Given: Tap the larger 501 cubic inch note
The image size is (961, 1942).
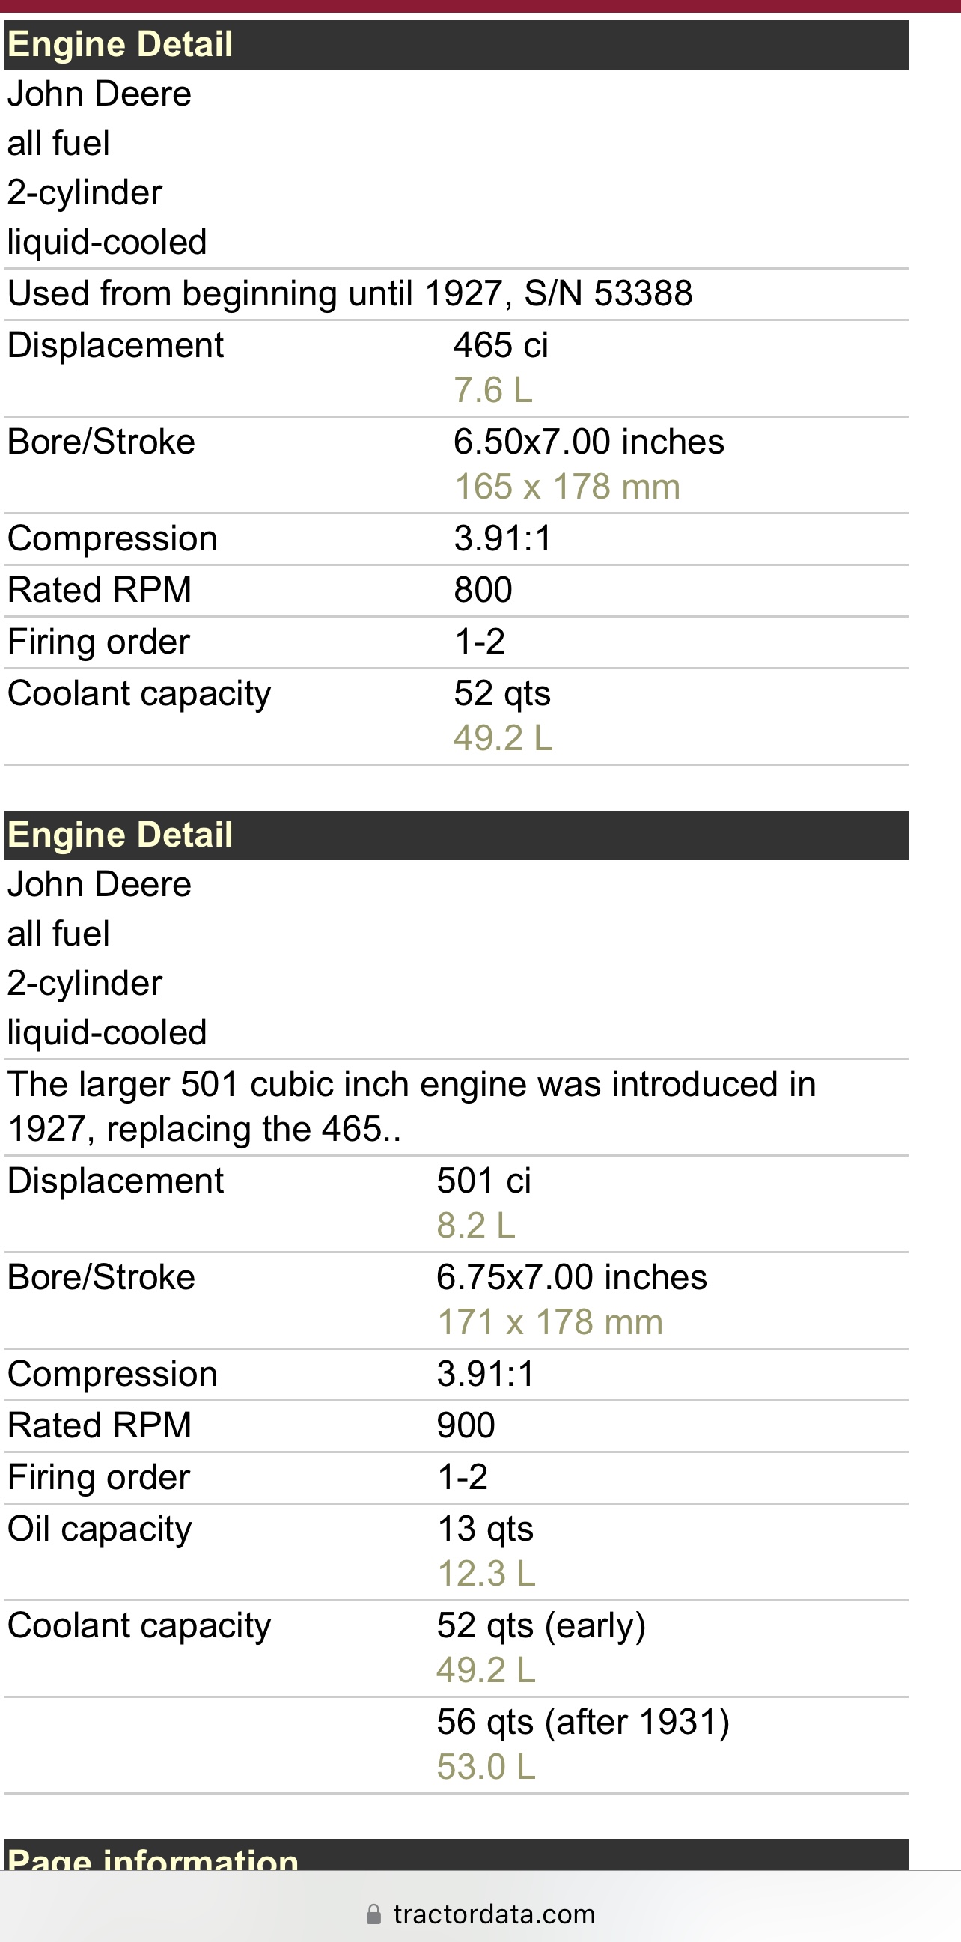Looking at the screenshot, I should 412,1106.
